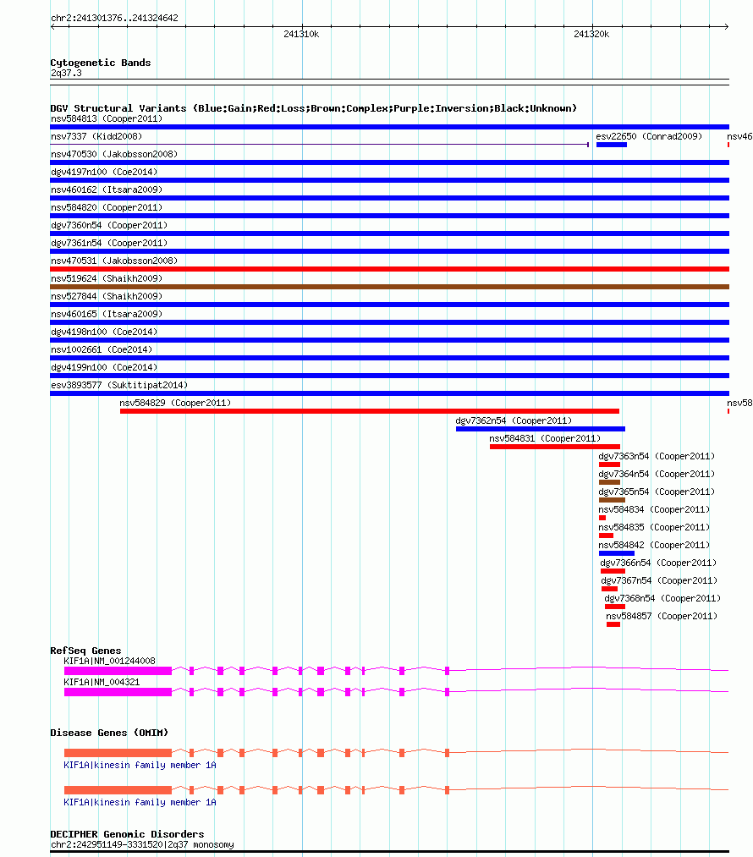Open the dgv7365n54 (Cooper2011) label
Image resolution: width=753 pixels, height=857 pixels.
point(657,492)
